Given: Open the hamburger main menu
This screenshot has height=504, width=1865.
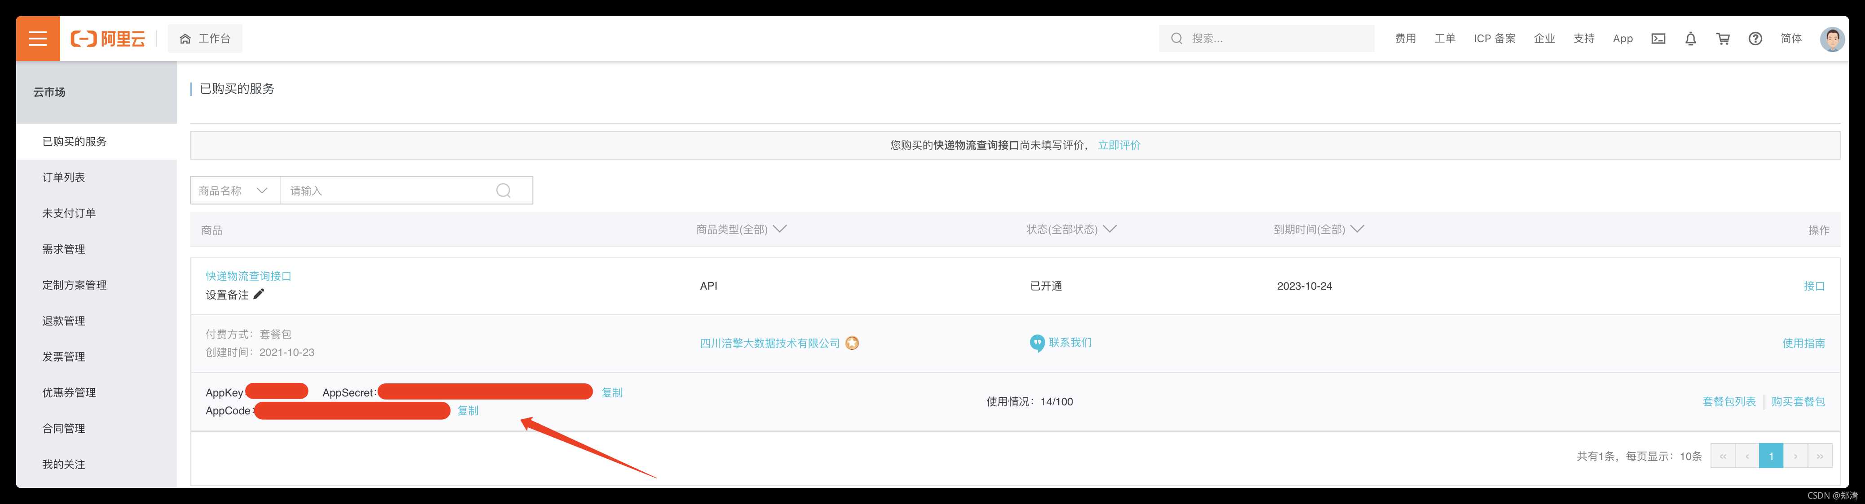Looking at the screenshot, I should (38, 38).
